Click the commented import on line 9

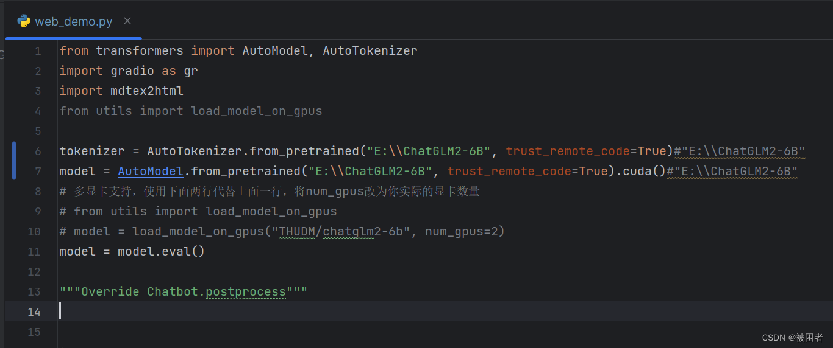(198, 212)
